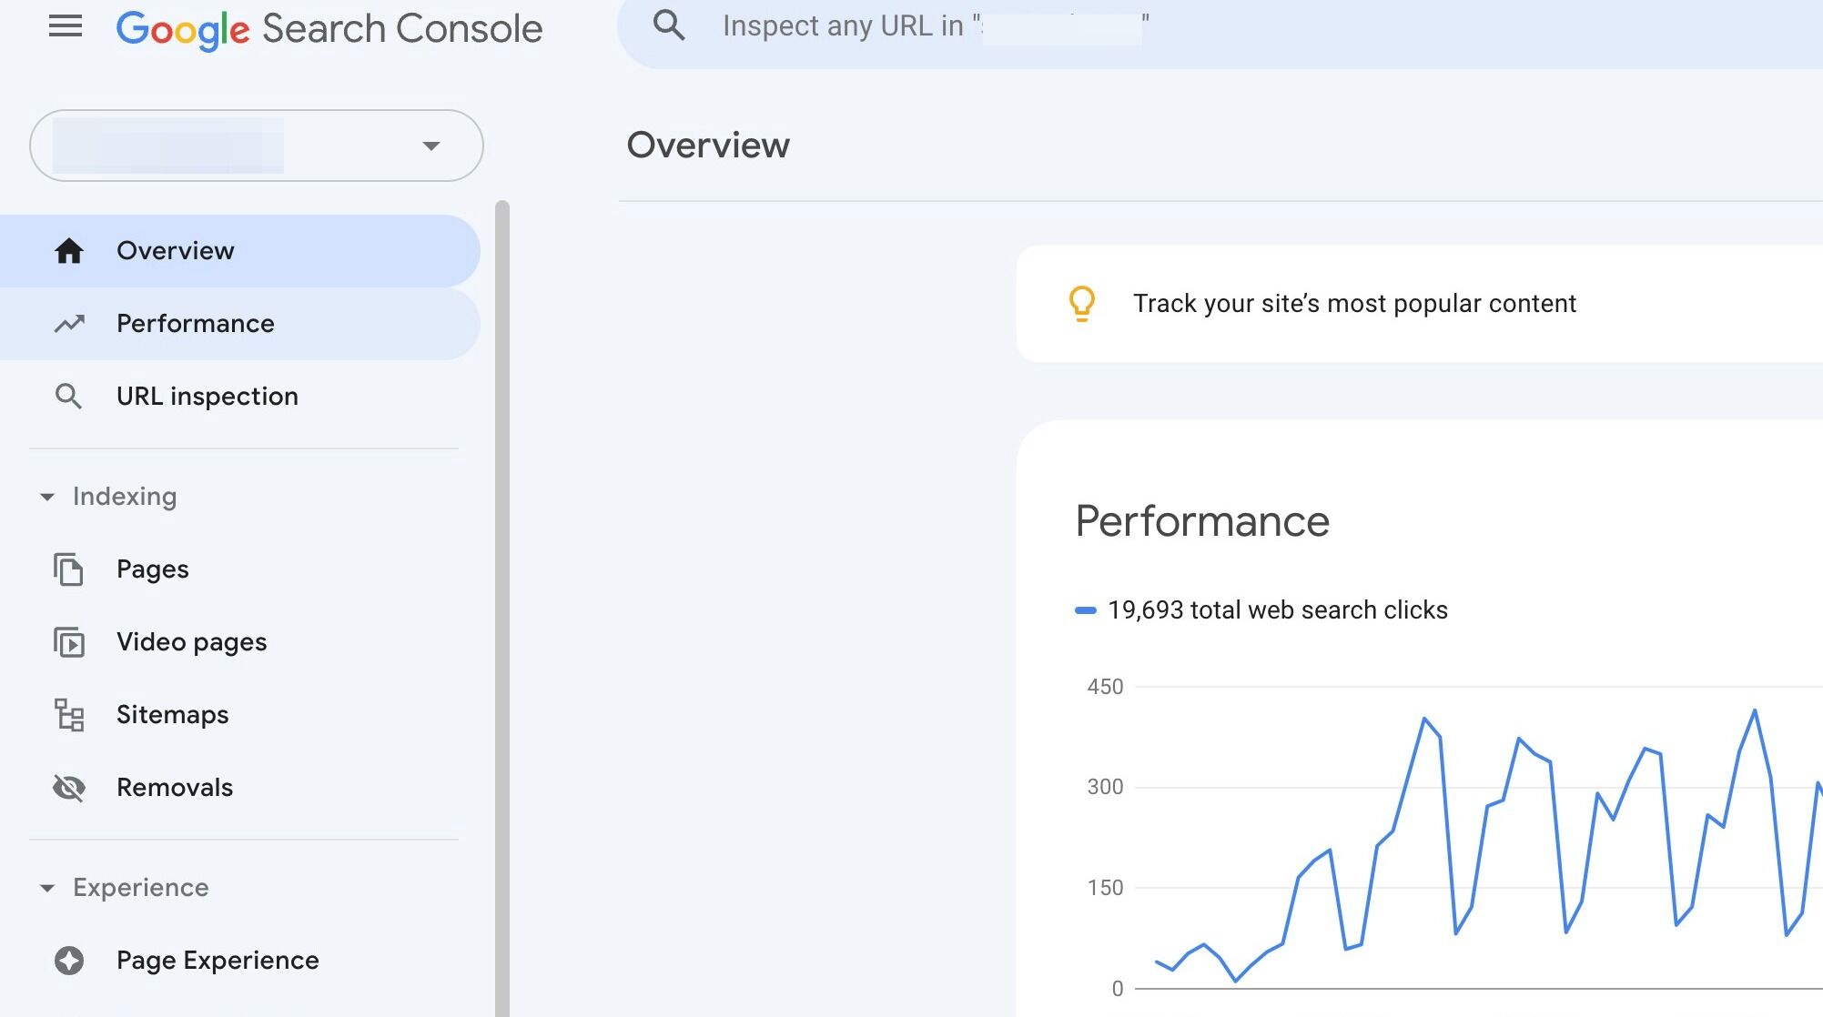Viewport: 1823px width, 1017px height.
Task: Open Removals under Indexing
Action: pos(240,788)
